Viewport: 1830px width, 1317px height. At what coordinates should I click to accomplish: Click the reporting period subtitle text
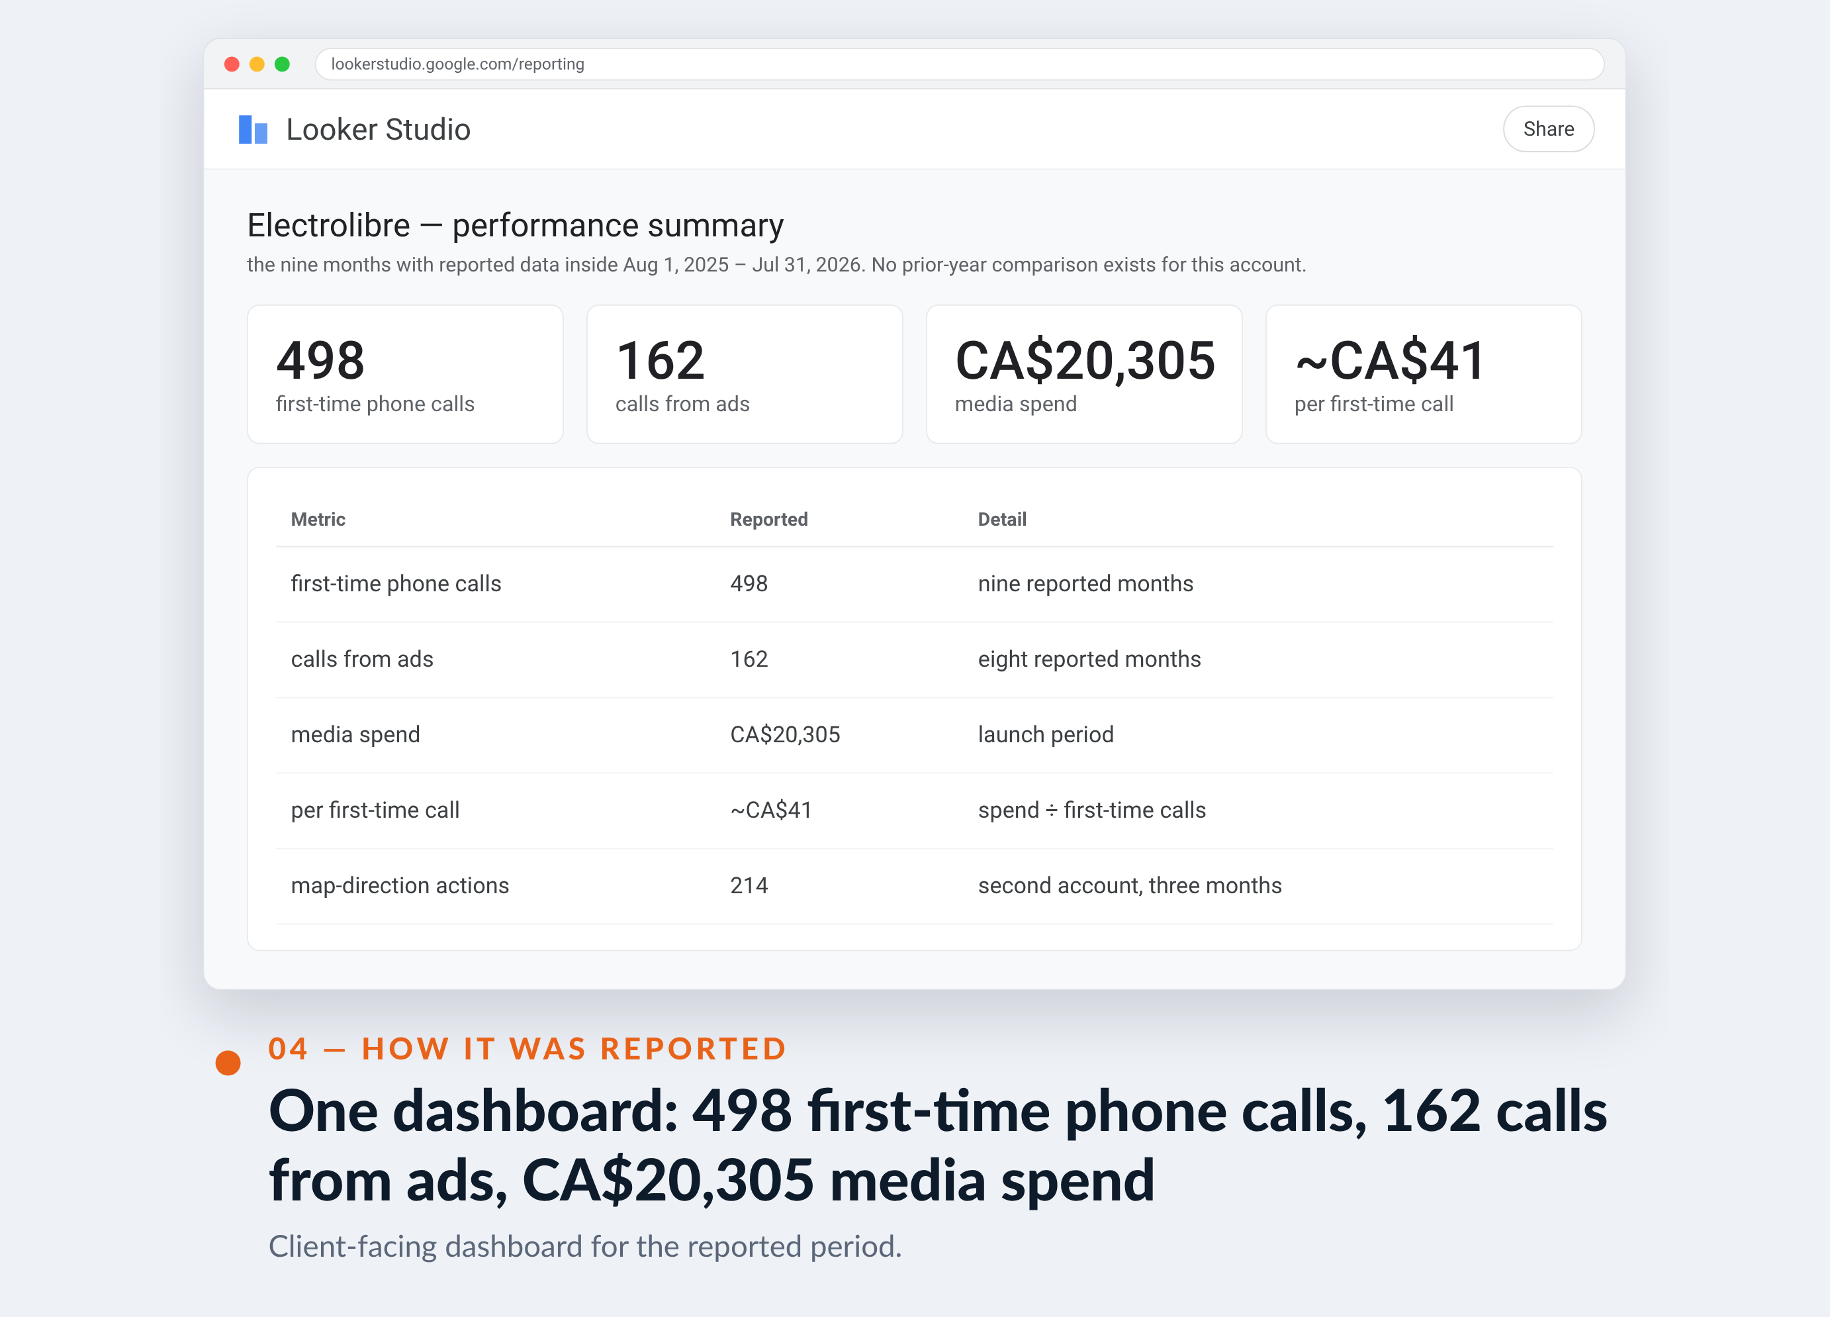pos(776,265)
